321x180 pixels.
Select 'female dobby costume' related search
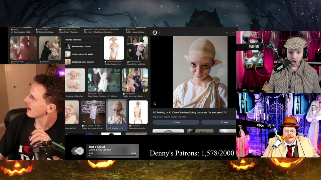point(83,46)
